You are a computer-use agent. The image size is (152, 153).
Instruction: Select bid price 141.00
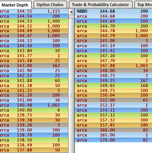25,100
